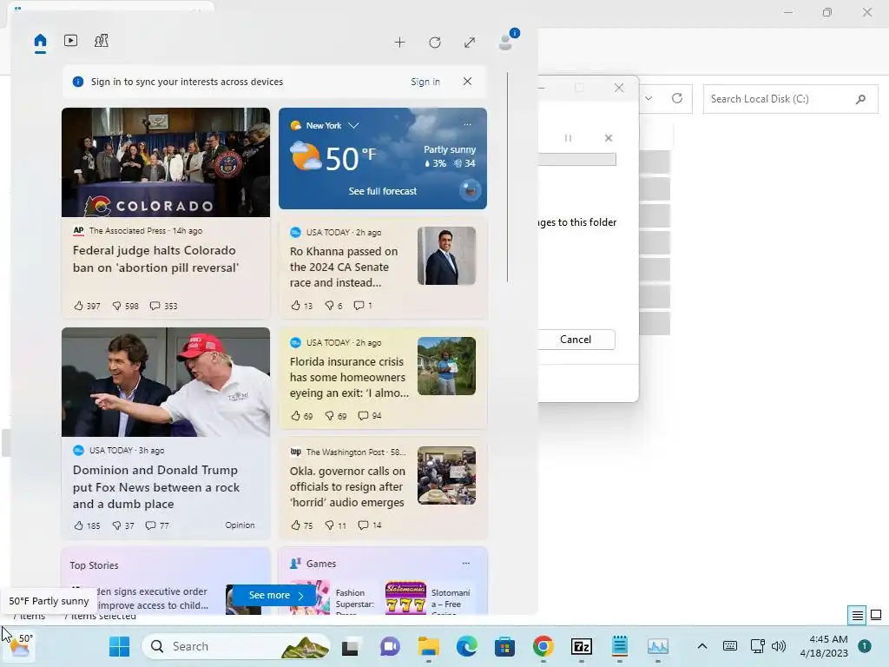The height and width of the screenshot is (667, 889).
Task: Click Cancel in the copy dialog
Action: pos(576,340)
